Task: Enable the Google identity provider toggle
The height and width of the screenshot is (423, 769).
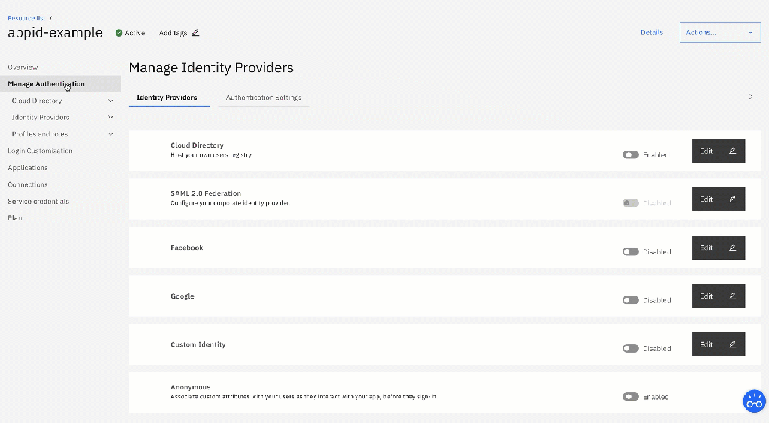Action: point(630,300)
